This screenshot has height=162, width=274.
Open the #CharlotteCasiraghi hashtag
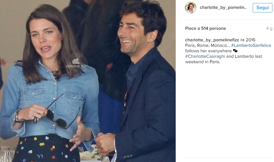click(x=205, y=57)
